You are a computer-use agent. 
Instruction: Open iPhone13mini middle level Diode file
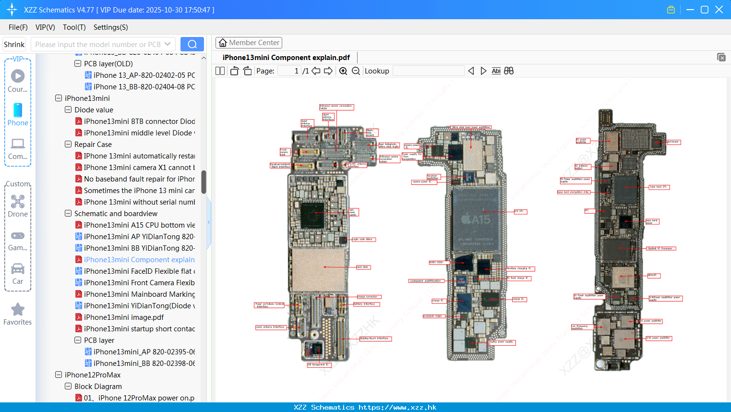point(135,133)
